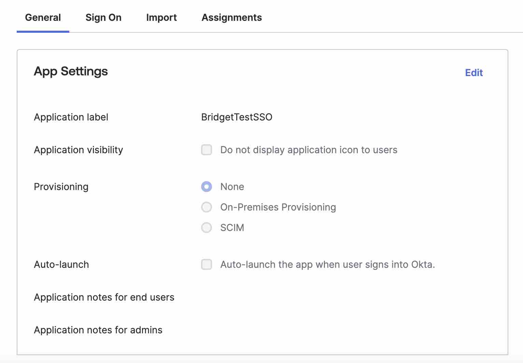
Task: Click the Auto-launch checkbox label text
Action: tap(327, 264)
